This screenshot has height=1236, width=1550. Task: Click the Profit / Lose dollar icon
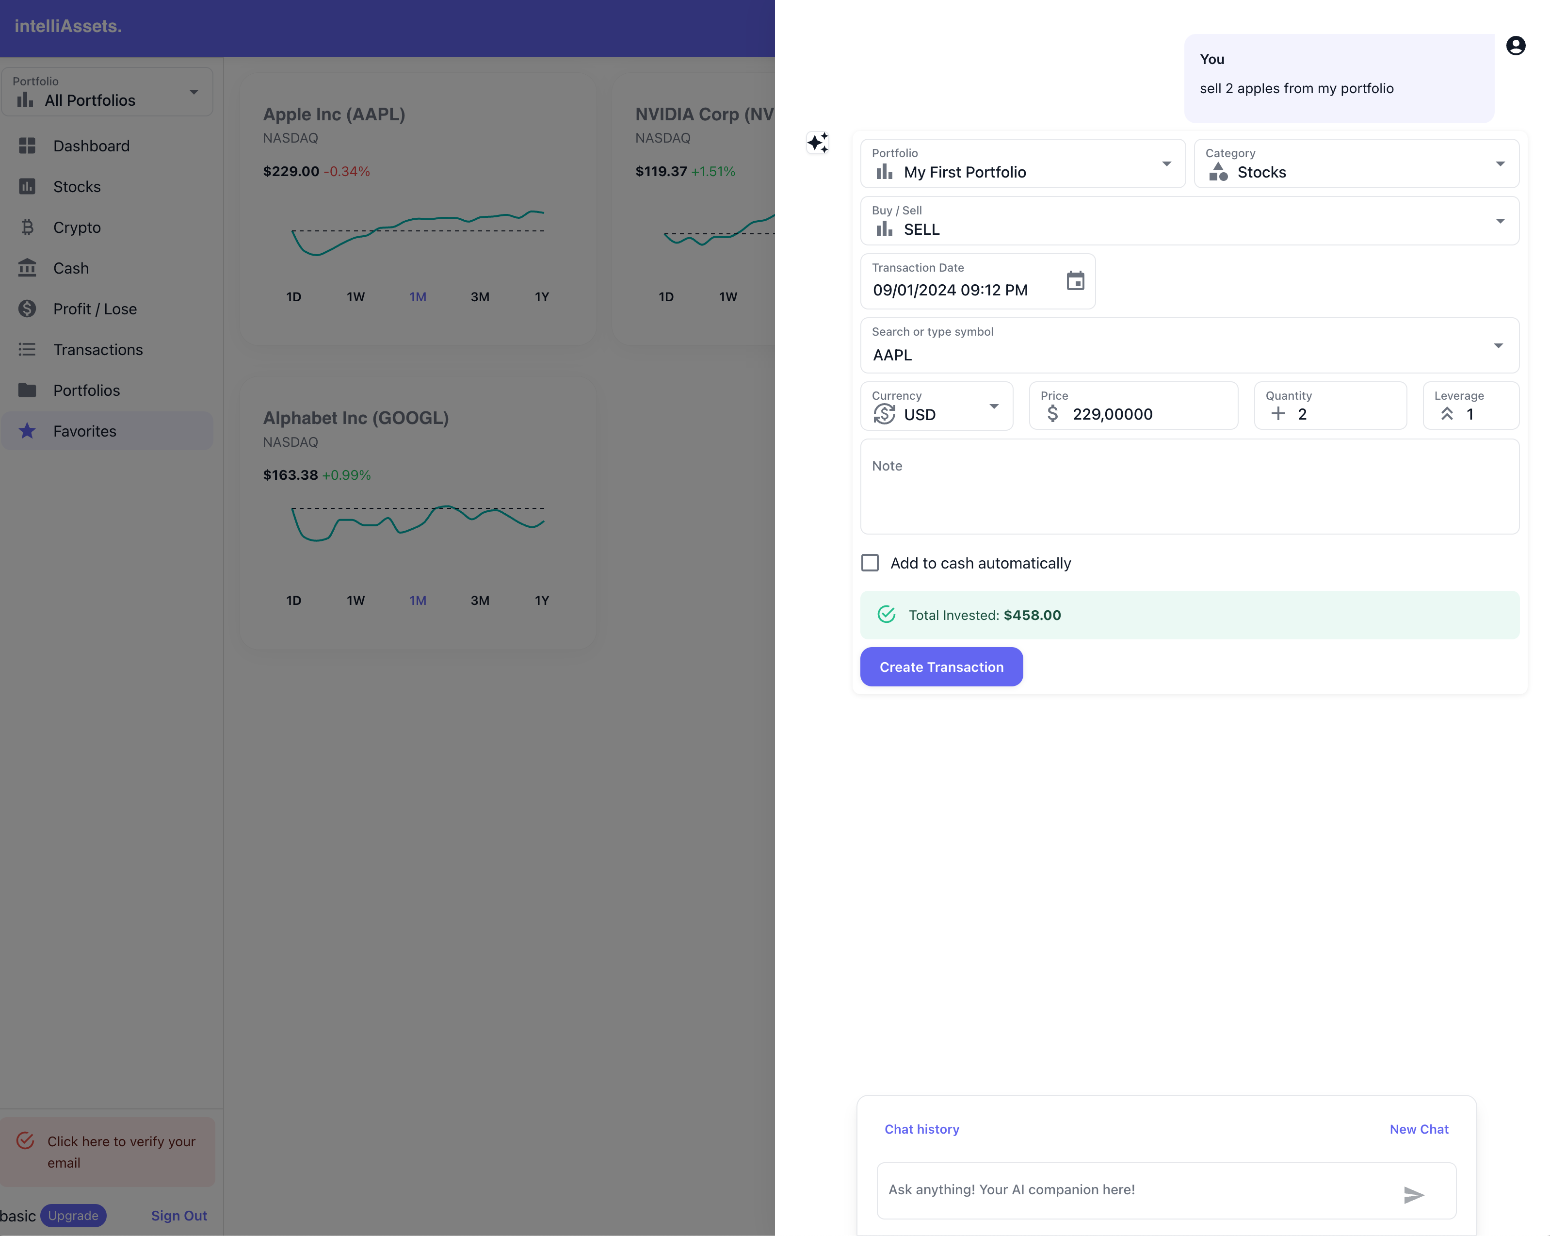pos(27,309)
